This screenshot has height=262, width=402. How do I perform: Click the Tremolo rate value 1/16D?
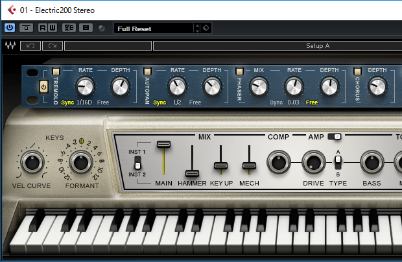pos(84,102)
